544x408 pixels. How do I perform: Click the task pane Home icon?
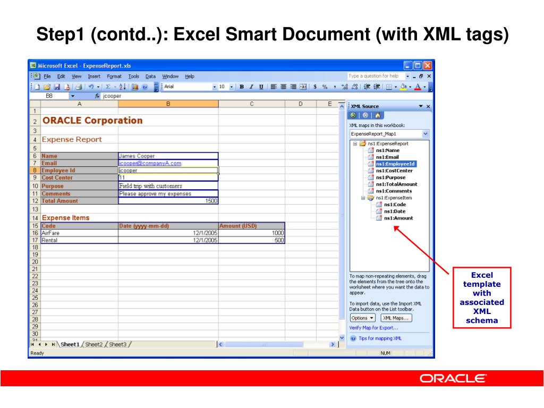pos(378,115)
